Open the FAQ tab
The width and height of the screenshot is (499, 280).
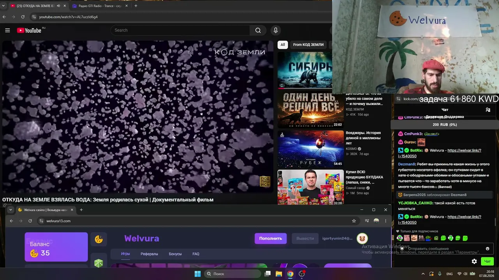pos(196,254)
